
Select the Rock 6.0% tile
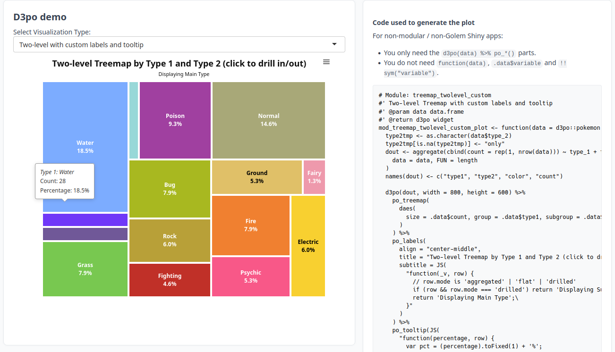[x=170, y=240]
